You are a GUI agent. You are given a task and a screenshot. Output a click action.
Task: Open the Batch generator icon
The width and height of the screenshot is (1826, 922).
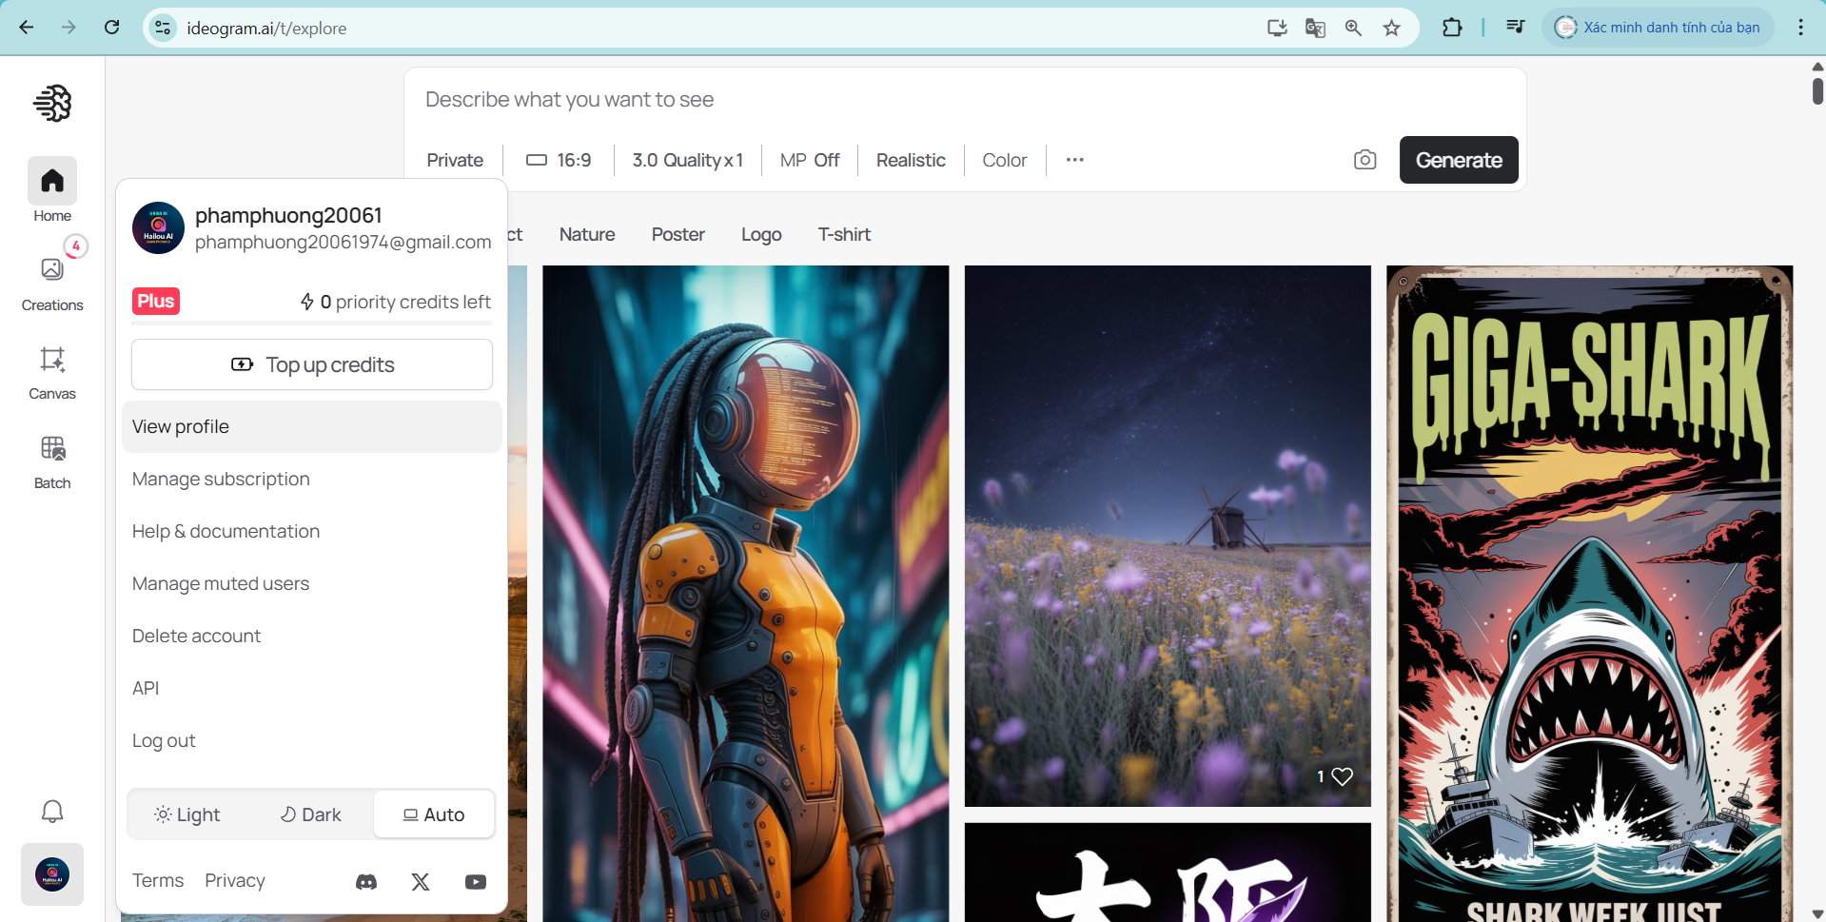click(x=52, y=461)
